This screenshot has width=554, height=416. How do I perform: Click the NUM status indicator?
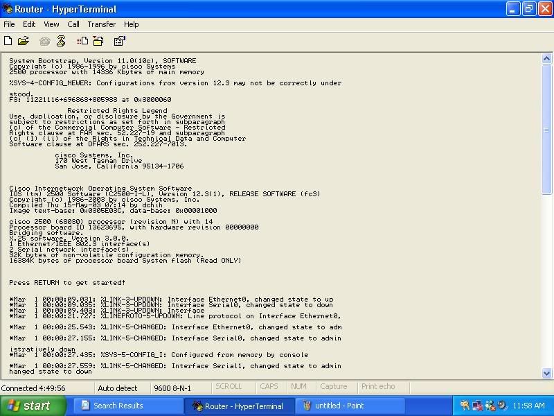[x=298, y=387]
